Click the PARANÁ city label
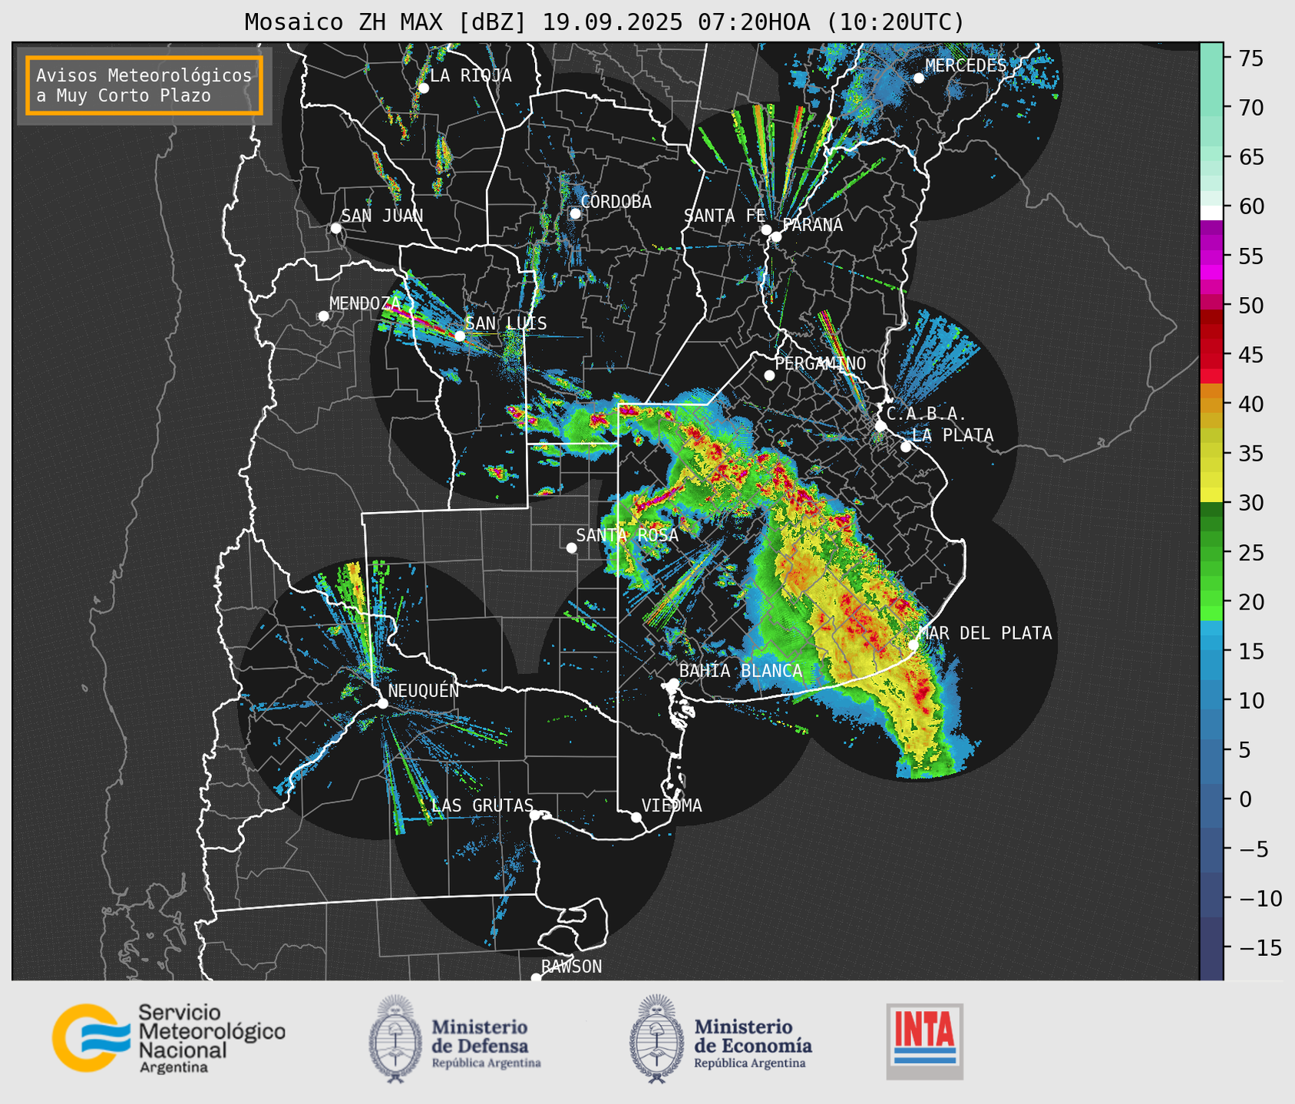1295x1104 pixels. coord(812,225)
